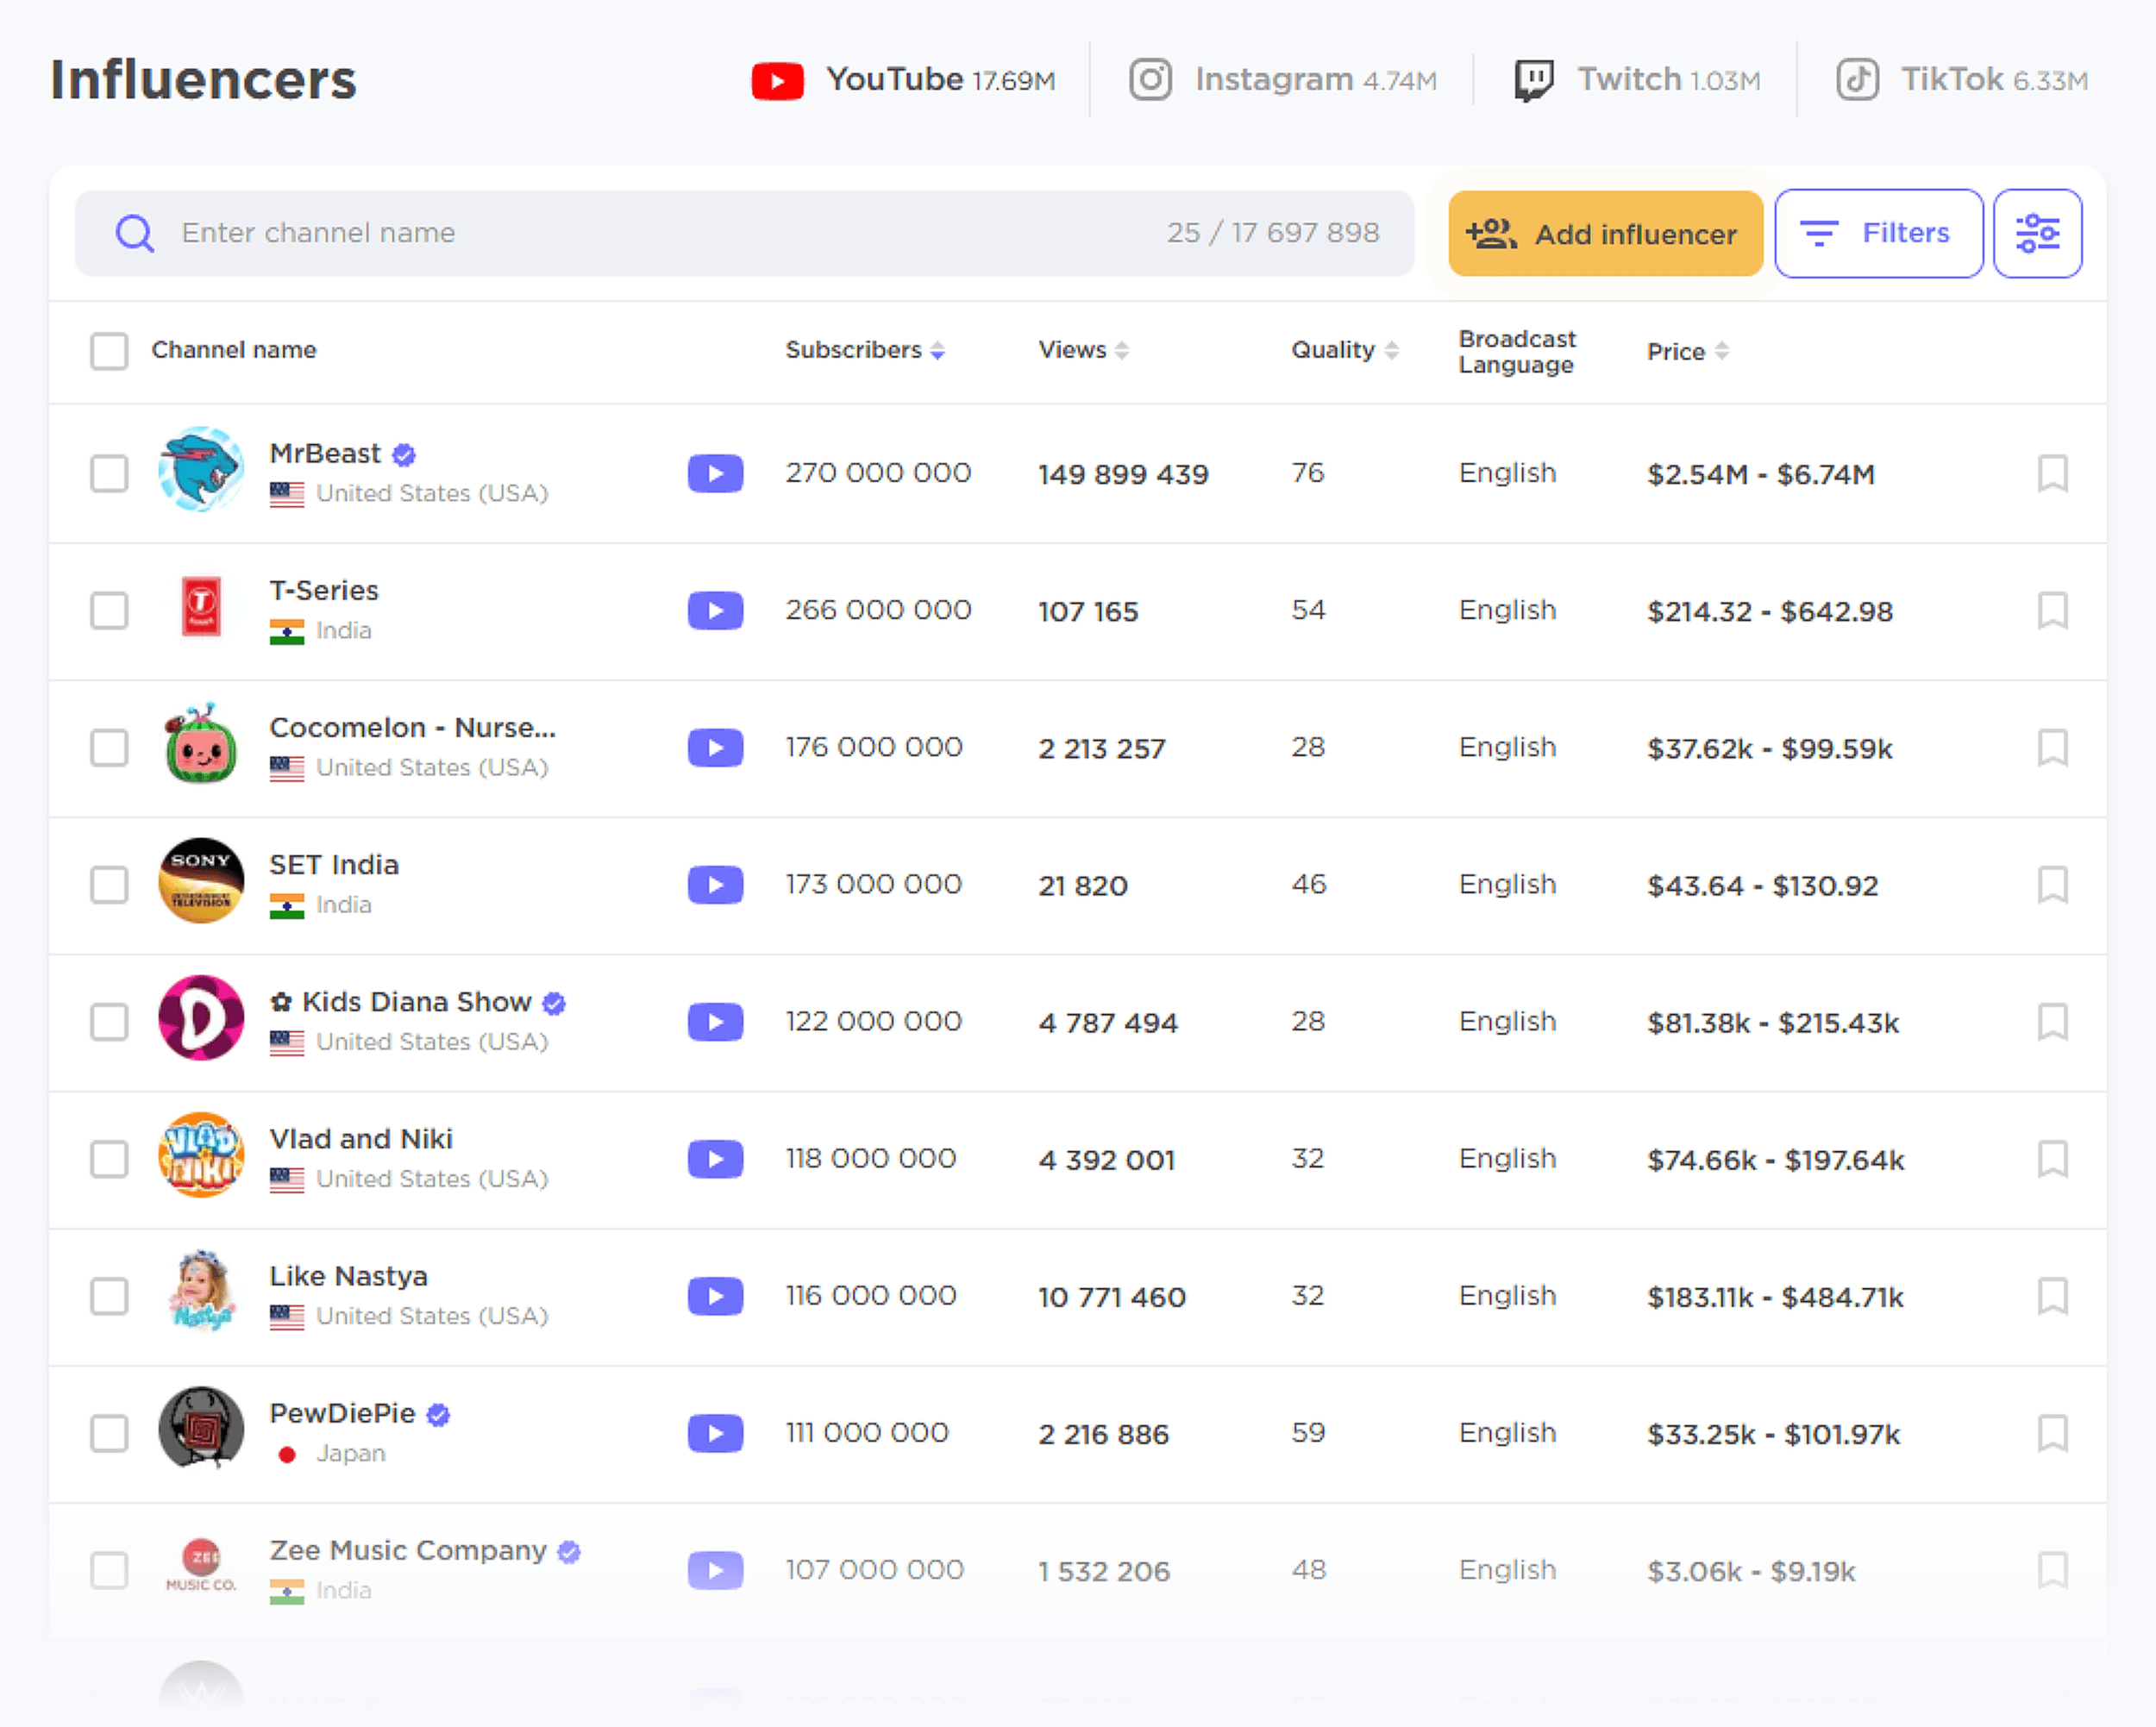This screenshot has width=2156, height=1727.
Task: Sort the table by Subscribers
Action: coord(937,351)
